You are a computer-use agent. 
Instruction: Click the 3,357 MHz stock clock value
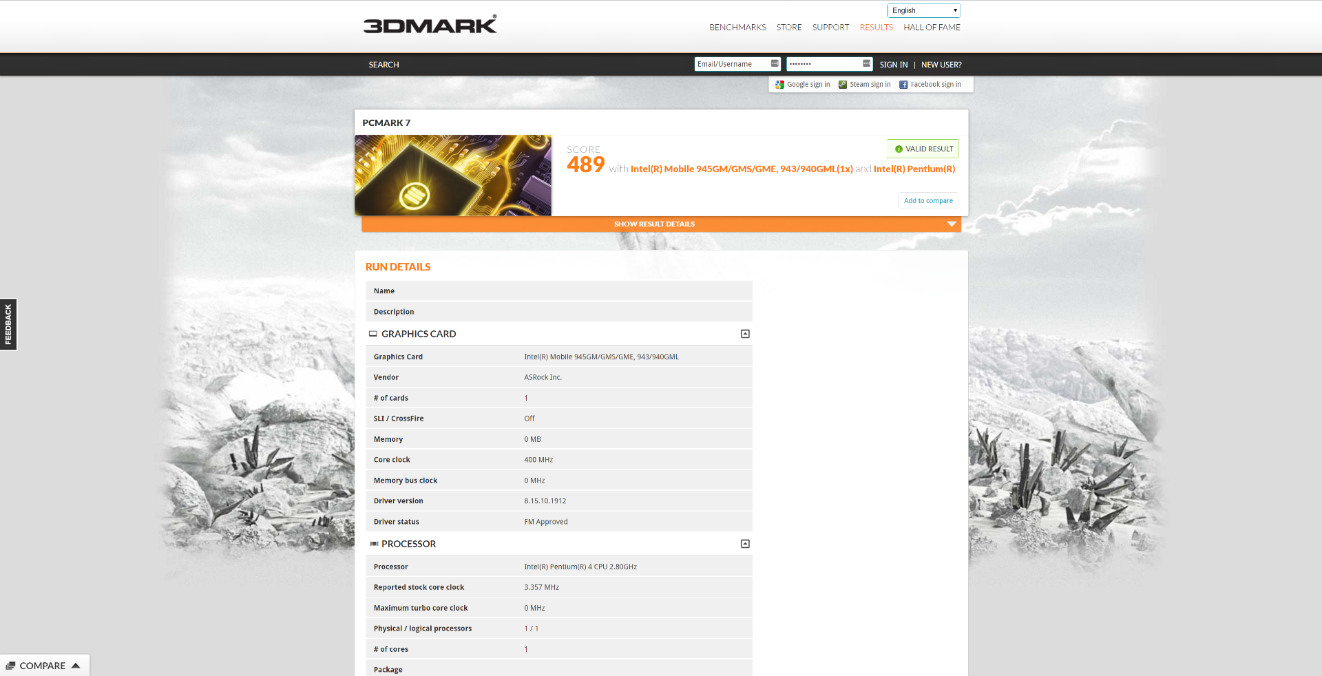541,588
